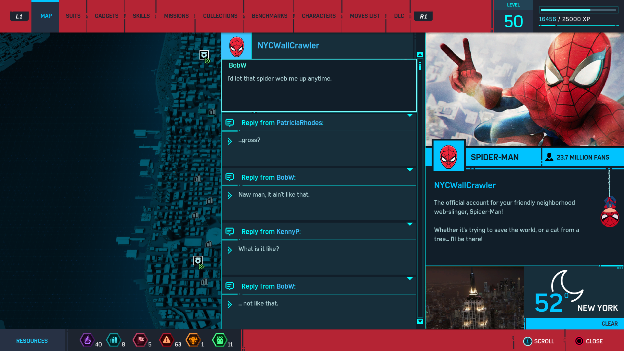624x351 pixels.
Task: Click the fans person icon
Action: [549, 157]
